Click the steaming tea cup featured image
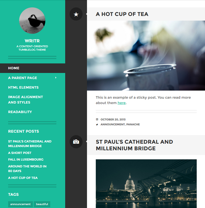Image resolution: width=205 pixels, height=208 pixels. [x=146, y=55]
